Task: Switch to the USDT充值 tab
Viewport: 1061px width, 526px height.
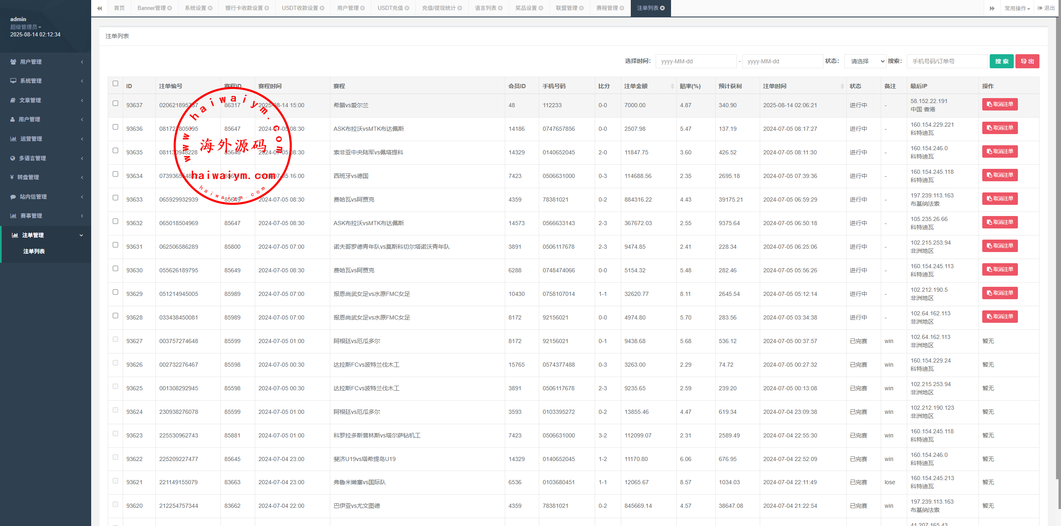Action: pyautogui.click(x=390, y=8)
